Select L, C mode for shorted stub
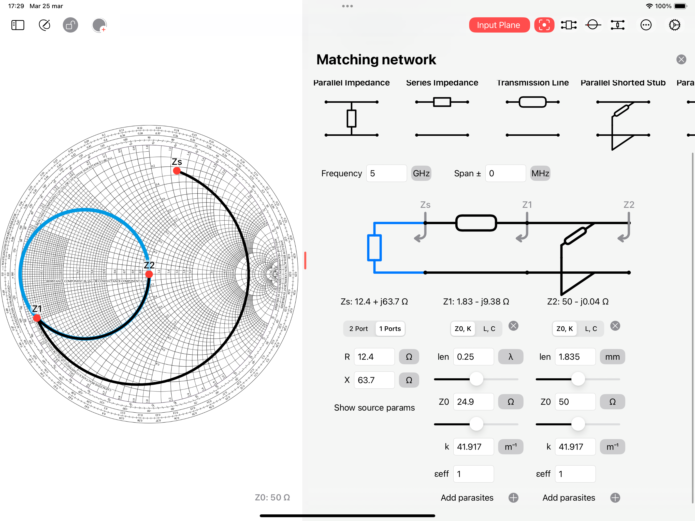 pos(591,329)
